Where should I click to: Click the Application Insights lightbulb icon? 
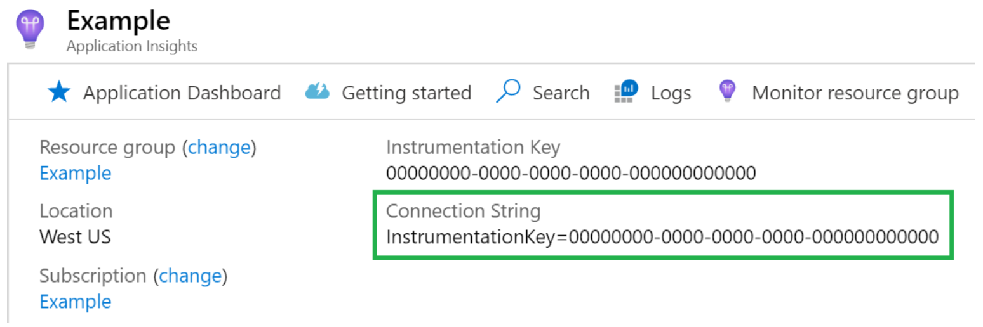(x=30, y=29)
